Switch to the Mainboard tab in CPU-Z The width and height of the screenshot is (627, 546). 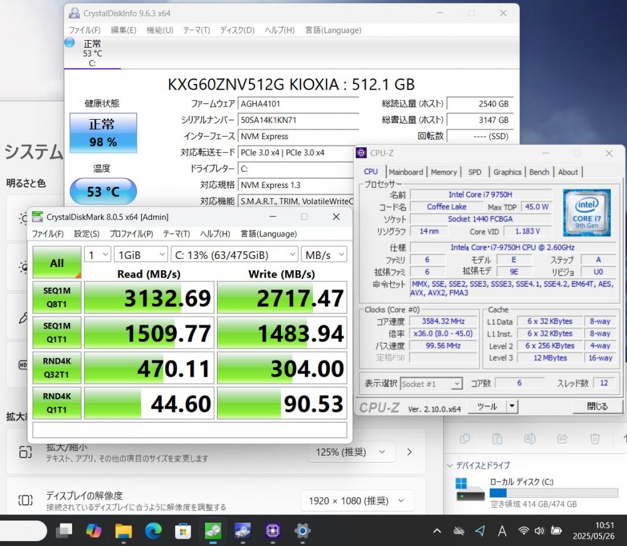click(406, 172)
